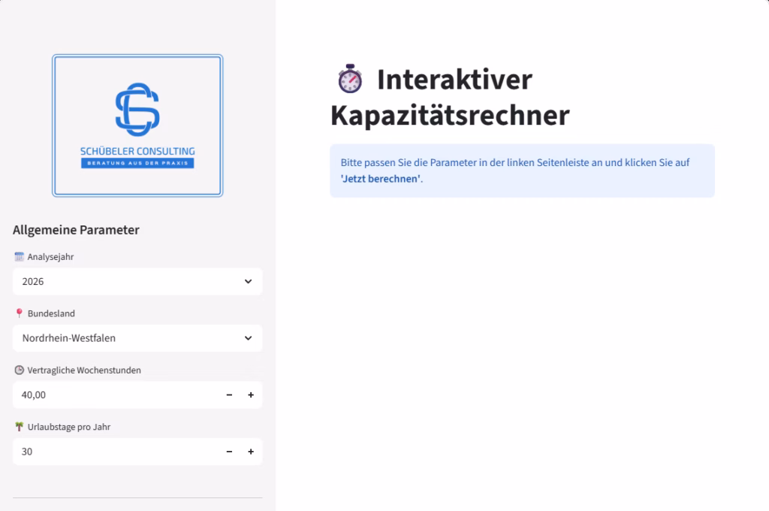
Task: Select the Nordrhein-Westfalen text in Bundesland
Action: click(69, 338)
